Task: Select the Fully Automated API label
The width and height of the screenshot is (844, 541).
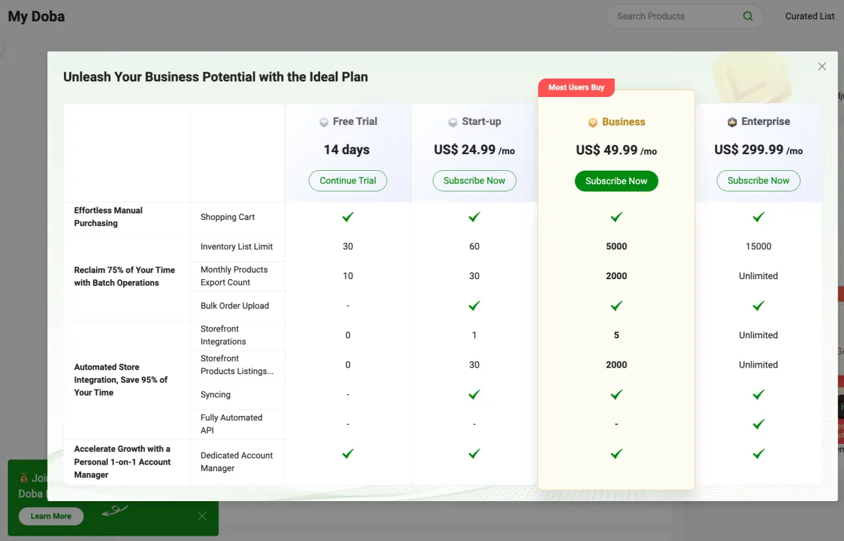Action: (231, 424)
